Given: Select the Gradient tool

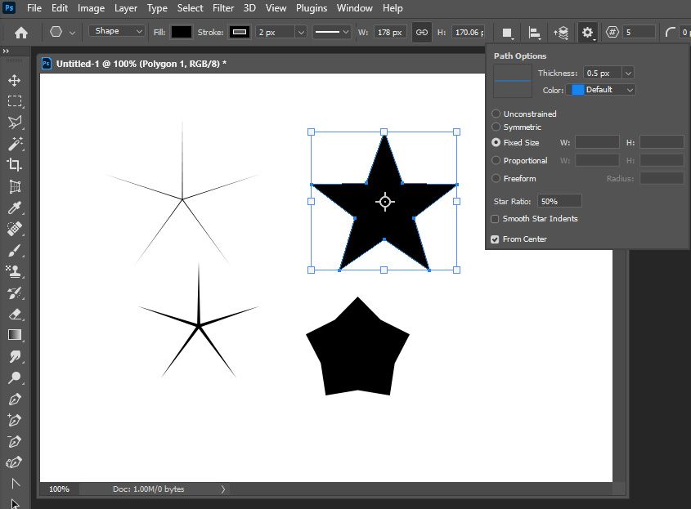Looking at the screenshot, I should click(x=15, y=335).
